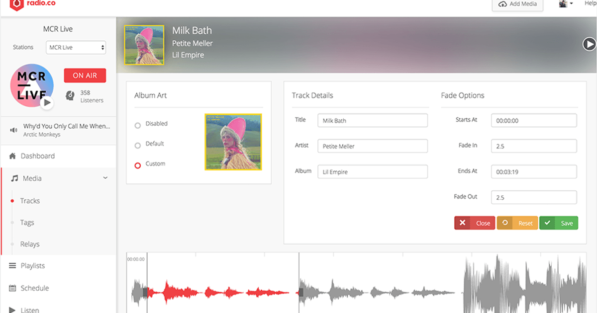Collapse the Media menu section

point(105,178)
